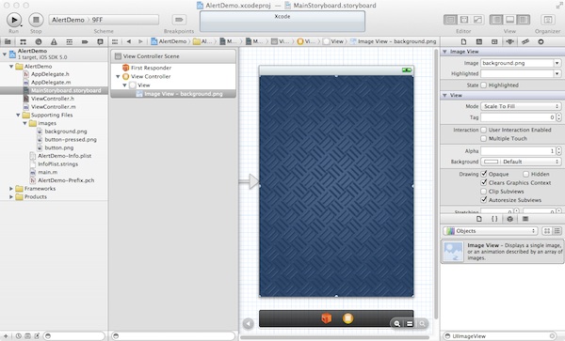Screen dimensions: 565x341
Task: Select ViewController.m in project navigator
Action: click(54, 107)
